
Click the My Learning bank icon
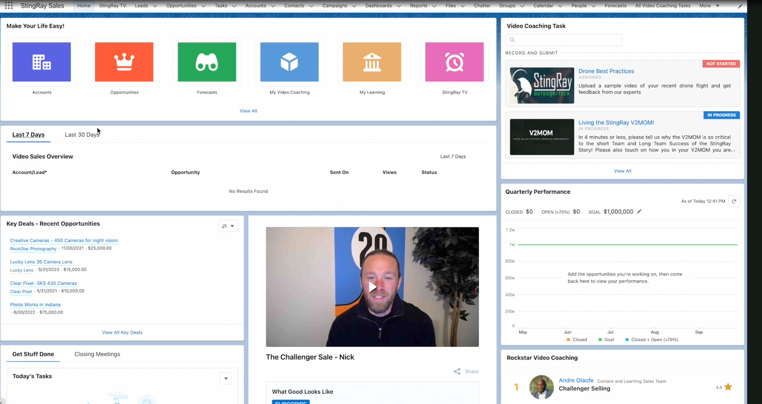[372, 62]
